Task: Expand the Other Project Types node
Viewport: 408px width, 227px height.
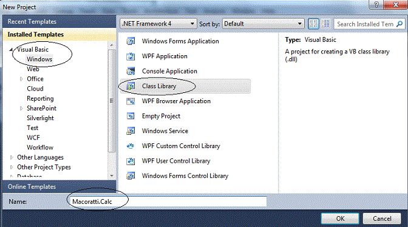Action: [x=12, y=167]
